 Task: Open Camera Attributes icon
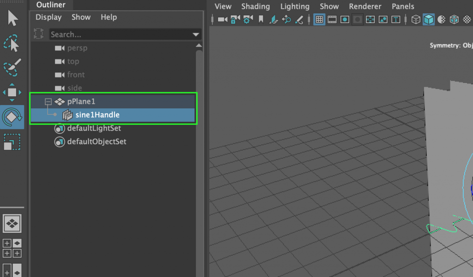248,19
